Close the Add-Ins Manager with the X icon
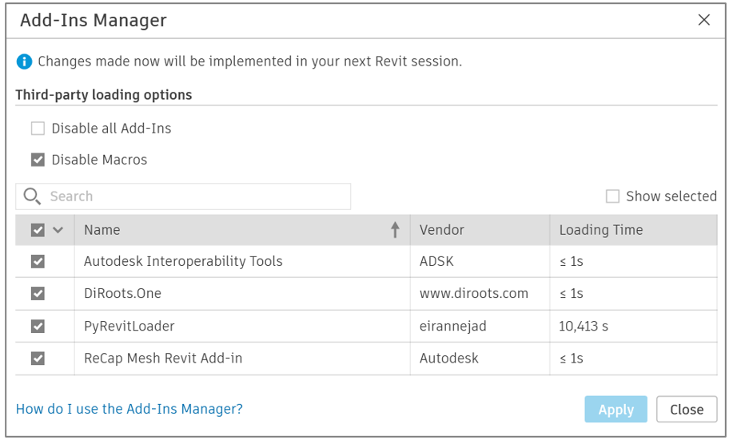The height and width of the screenshot is (440, 729). pos(704,19)
